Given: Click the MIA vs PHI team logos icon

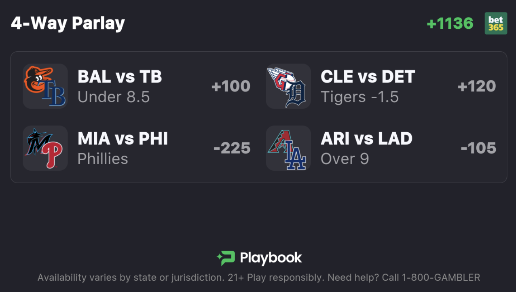Looking at the screenshot, I should (x=45, y=148).
